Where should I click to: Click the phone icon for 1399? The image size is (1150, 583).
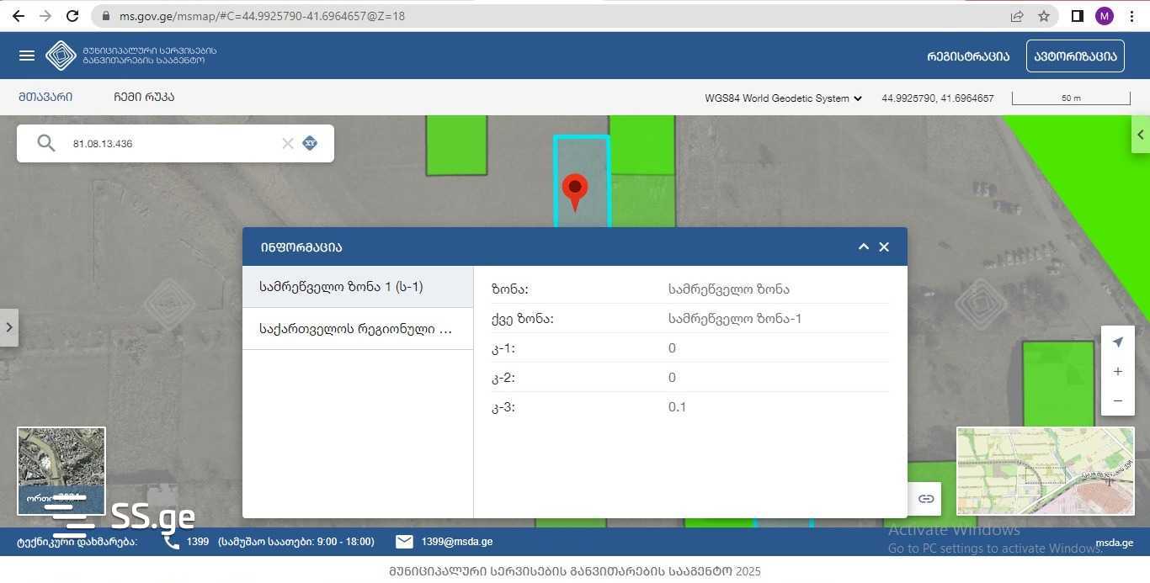point(172,542)
